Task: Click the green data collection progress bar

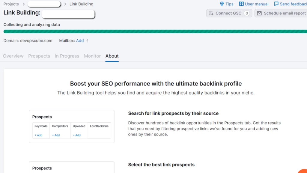Action: pyautogui.click(x=153, y=31)
